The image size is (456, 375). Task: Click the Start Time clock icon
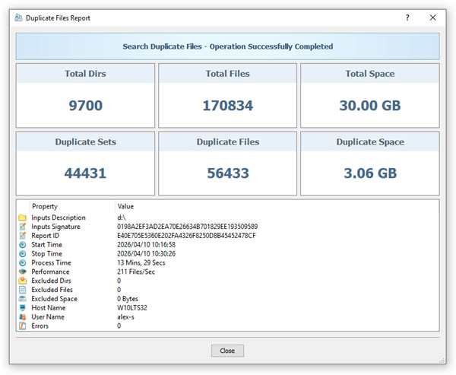[22, 245]
